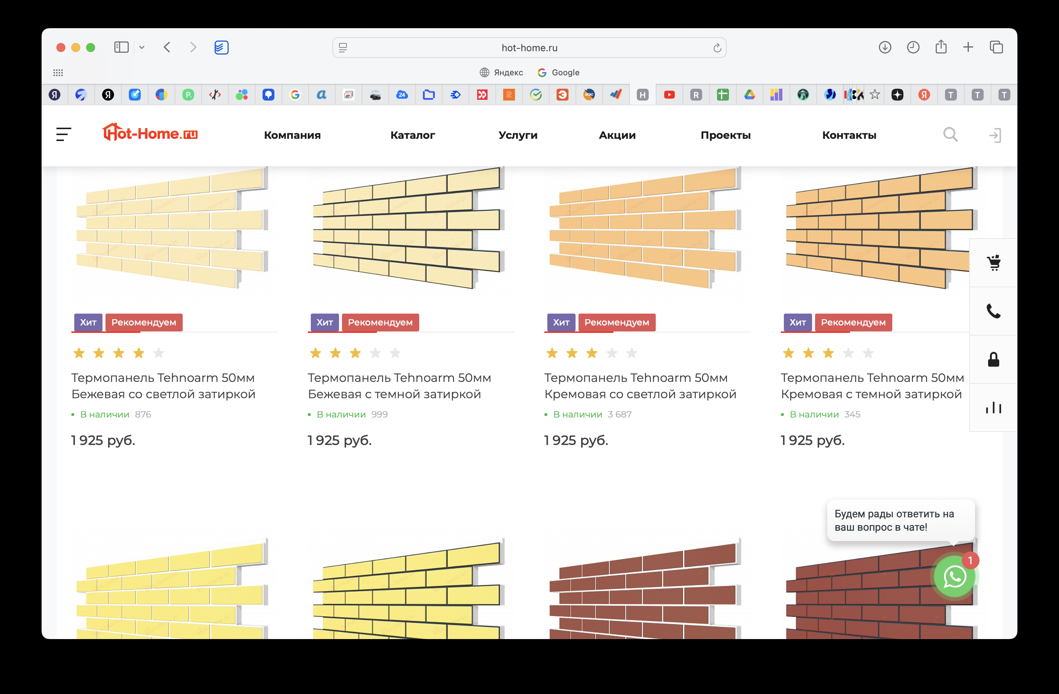Open the comparison bar chart icon
The width and height of the screenshot is (1059, 694).
pos(994,407)
